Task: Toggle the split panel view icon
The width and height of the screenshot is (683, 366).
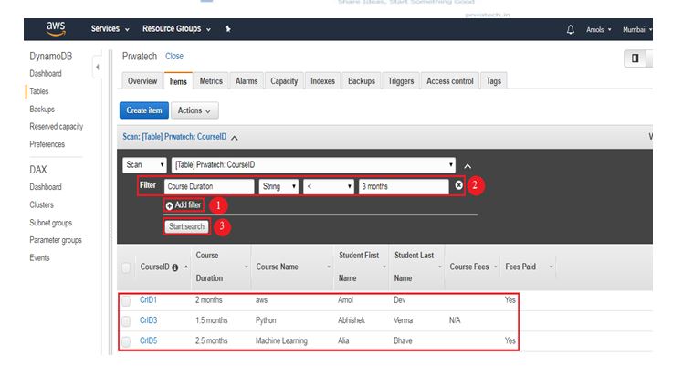Action: click(636, 58)
